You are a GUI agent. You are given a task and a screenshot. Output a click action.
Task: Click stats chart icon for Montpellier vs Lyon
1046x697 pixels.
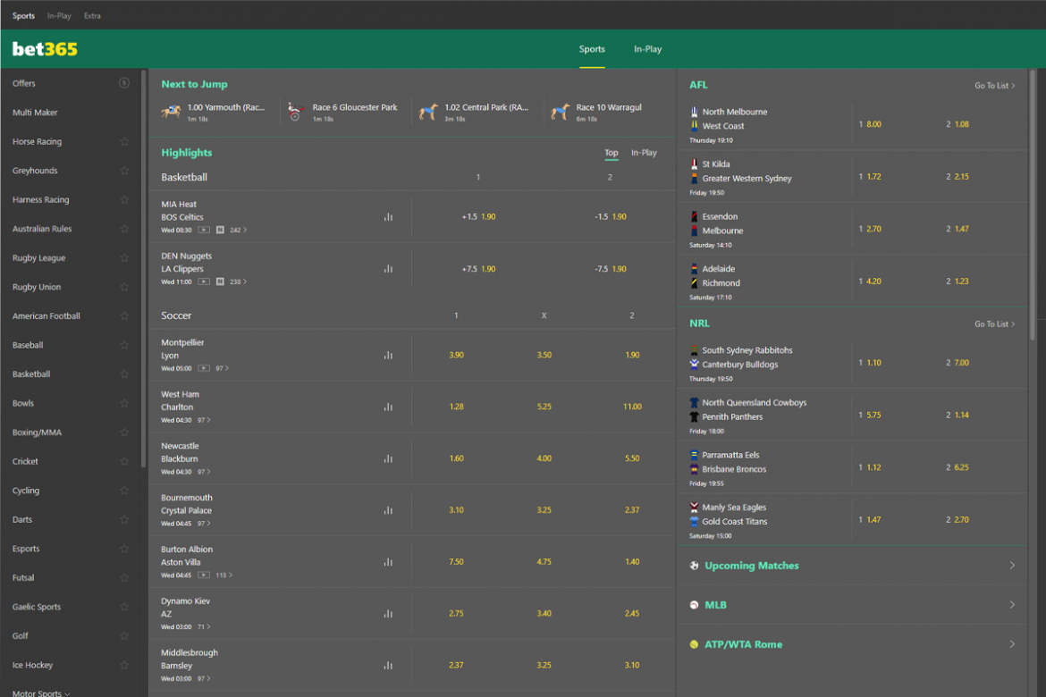pyautogui.click(x=388, y=355)
